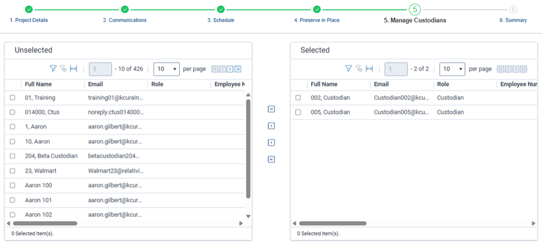Click page number field in Unselected panel
The height and width of the screenshot is (246, 542).
tap(101, 69)
